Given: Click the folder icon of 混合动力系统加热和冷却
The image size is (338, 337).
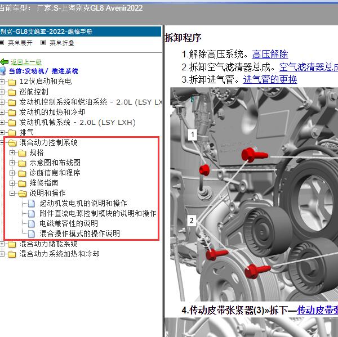Looking at the screenshot, I should [x=12, y=254].
